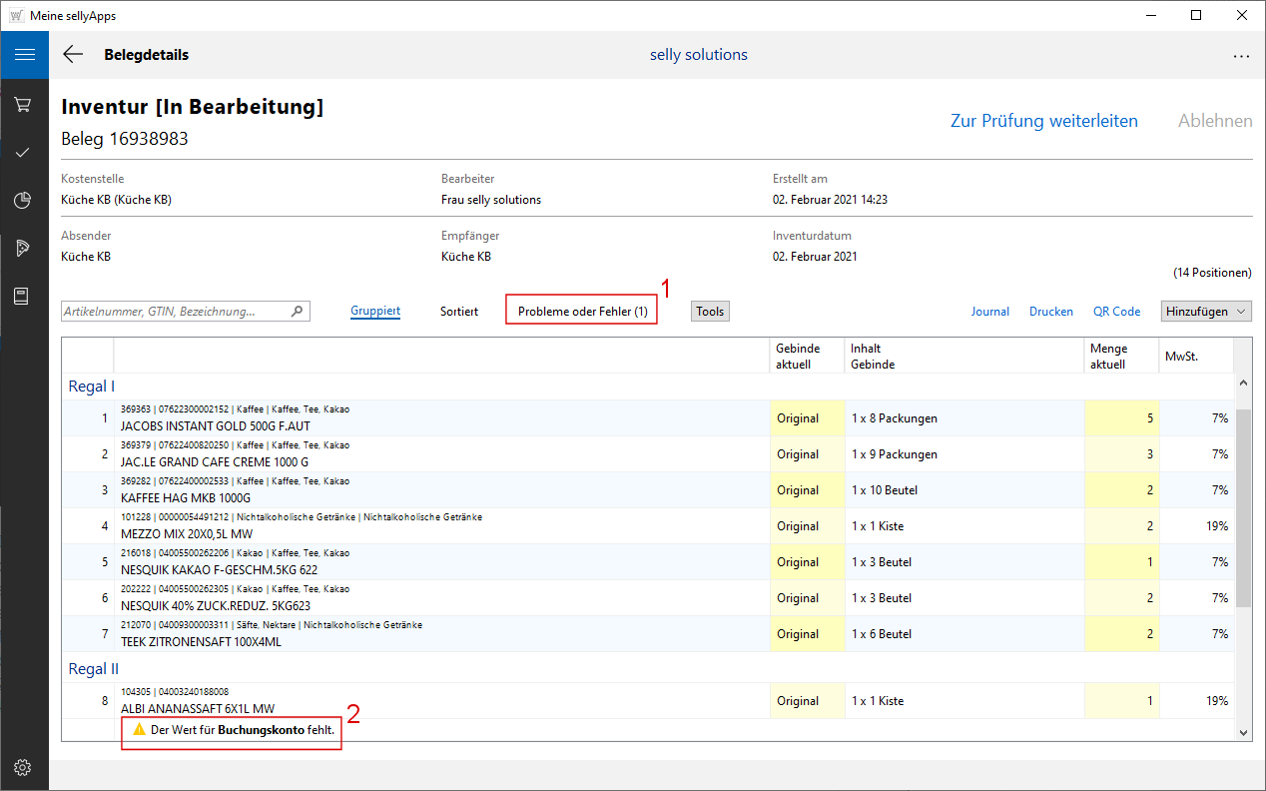Open the hamburger navigation menu

[x=24, y=55]
